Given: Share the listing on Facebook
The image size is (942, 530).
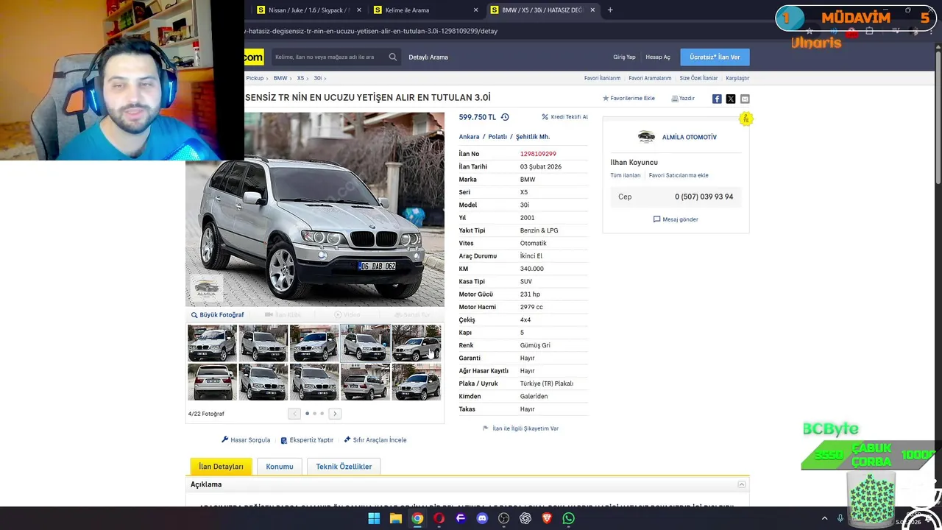Looking at the screenshot, I should [x=717, y=99].
